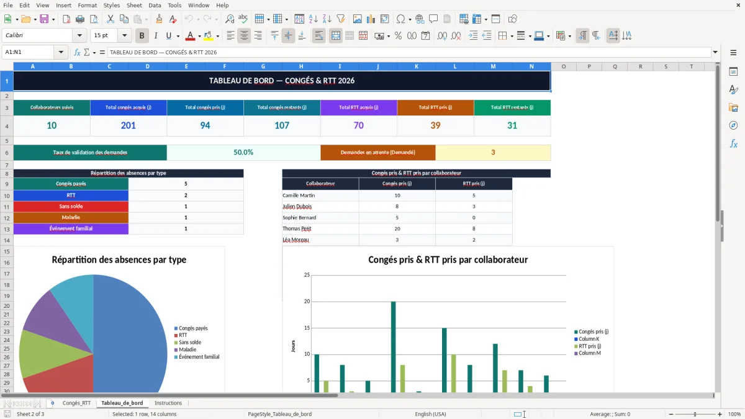Screen dimensions: 745x419
Task: Toggle Align Left
Action: click(x=230, y=36)
